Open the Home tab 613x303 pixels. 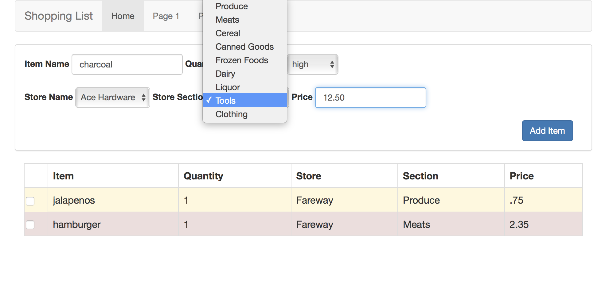(123, 16)
